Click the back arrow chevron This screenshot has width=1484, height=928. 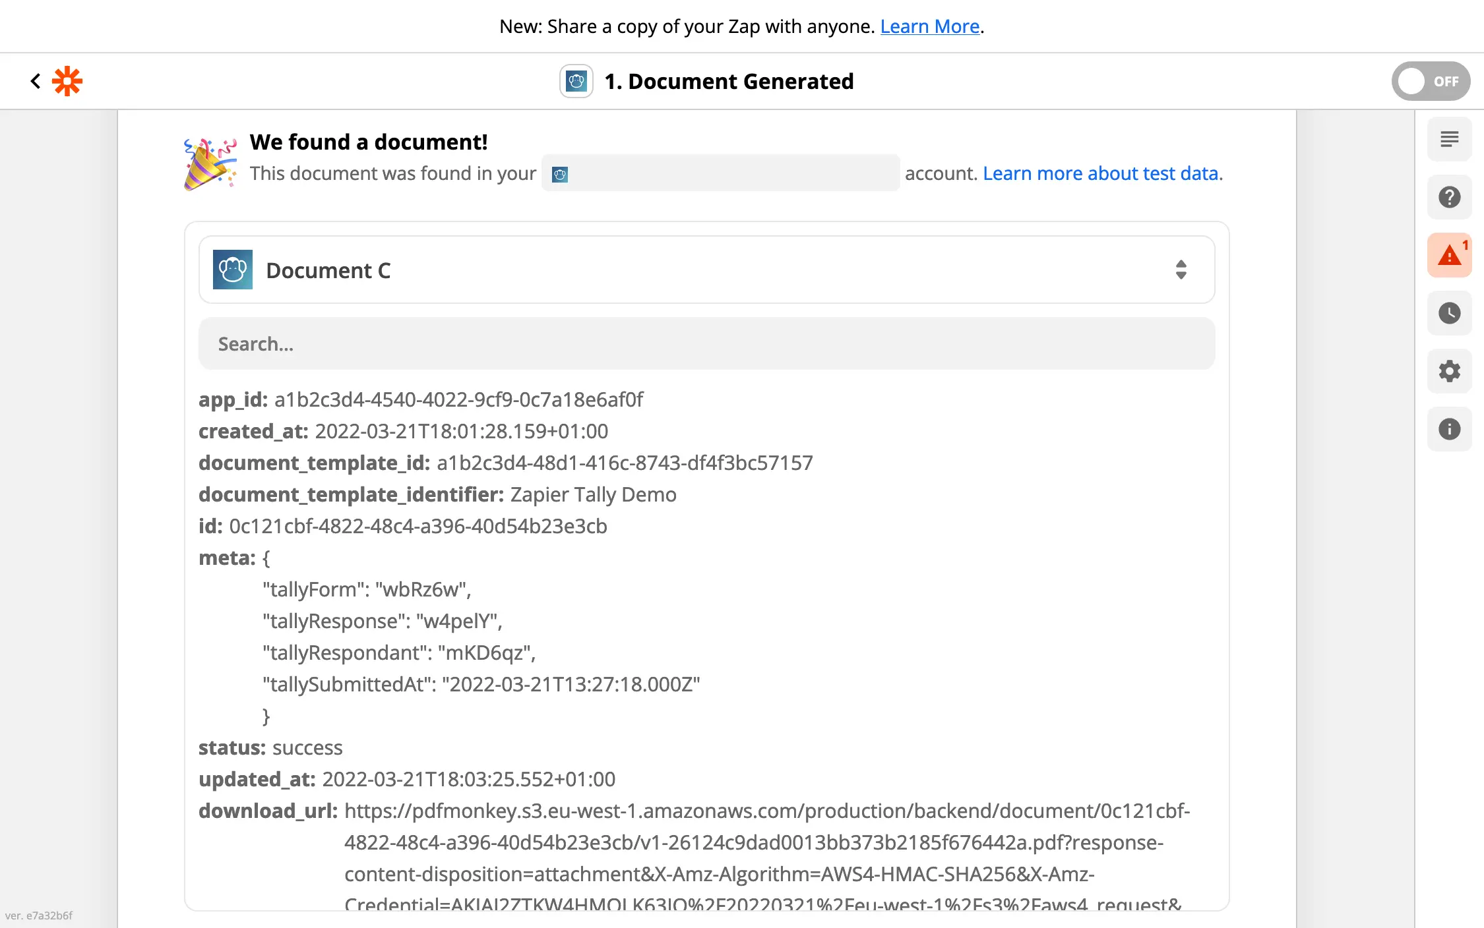[x=36, y=81]
